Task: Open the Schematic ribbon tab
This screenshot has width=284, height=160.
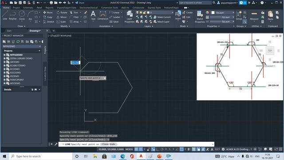Action: (28, 8)
